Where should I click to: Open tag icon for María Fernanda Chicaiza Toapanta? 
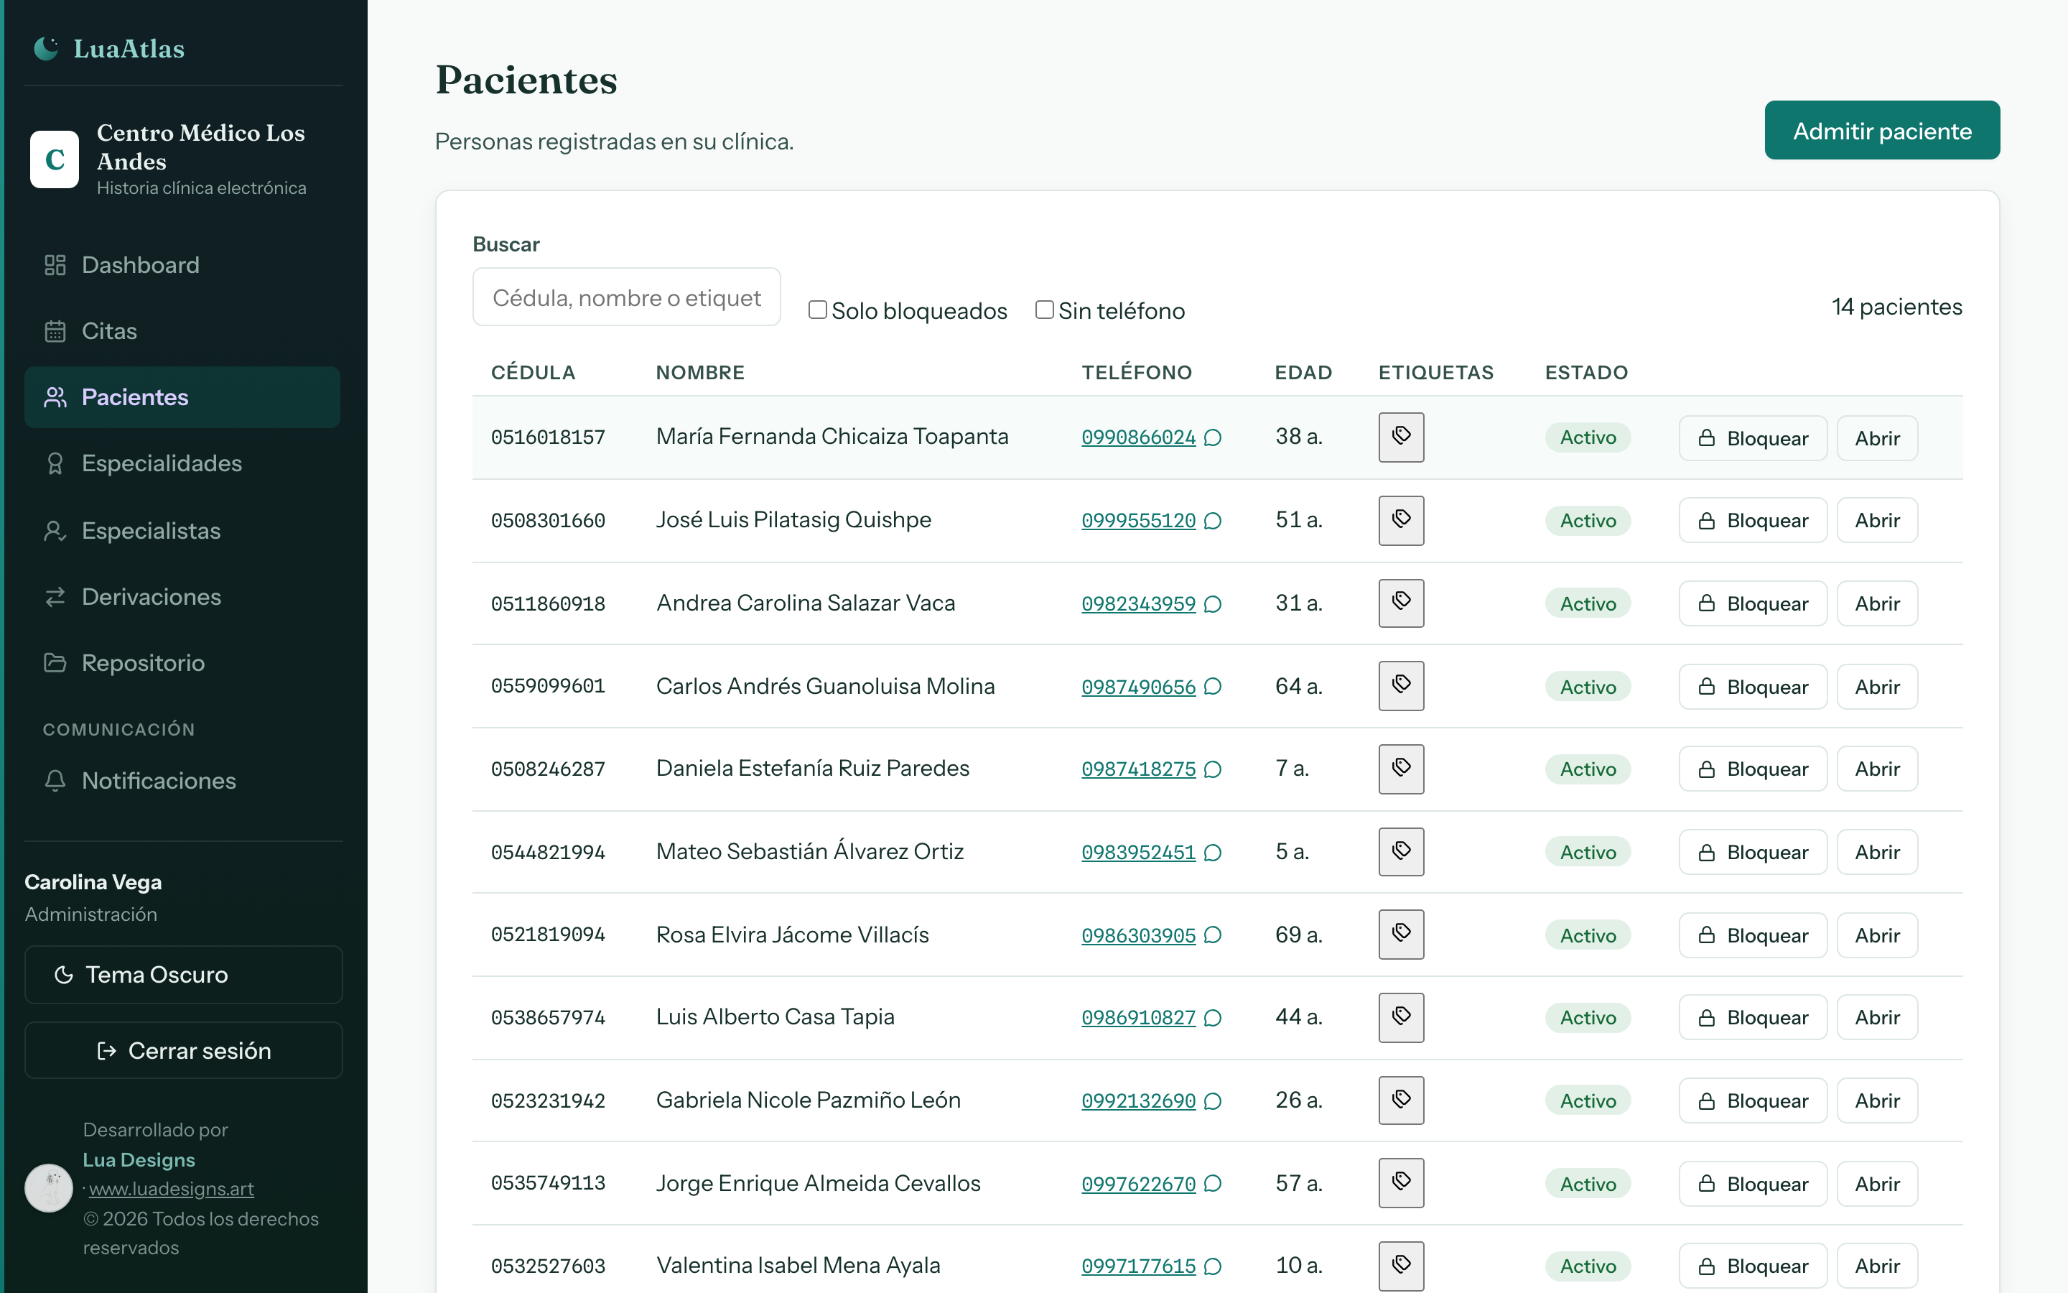[1401, 437]
